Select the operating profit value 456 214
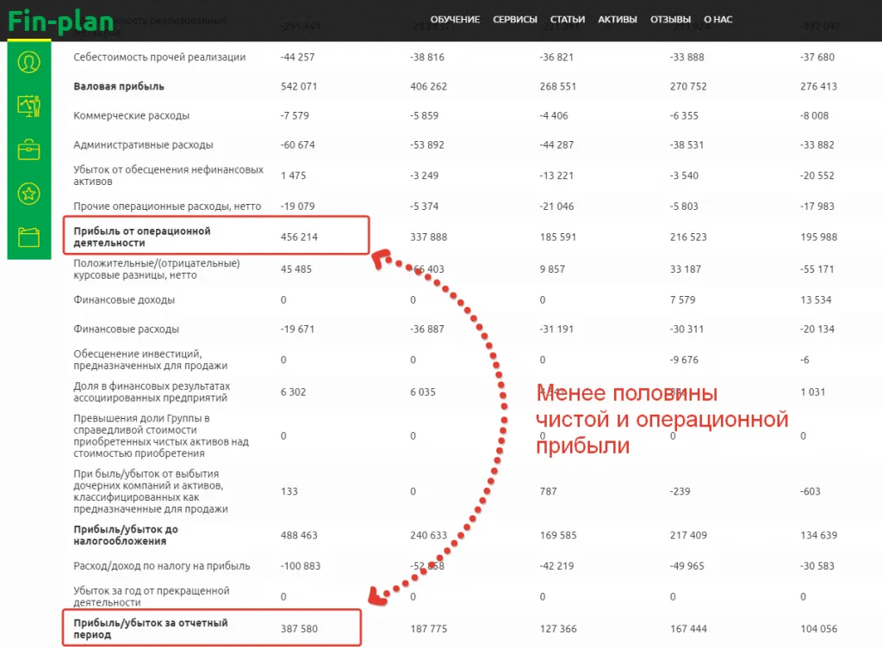 point(299,237)
